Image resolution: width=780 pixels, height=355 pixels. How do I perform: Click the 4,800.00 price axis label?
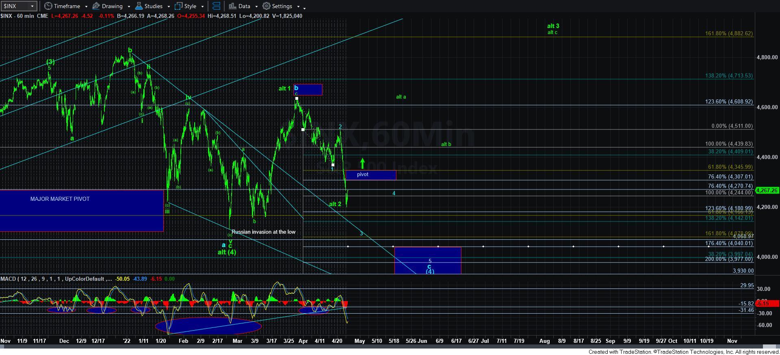pyautogui.click(x=767, y=58)
